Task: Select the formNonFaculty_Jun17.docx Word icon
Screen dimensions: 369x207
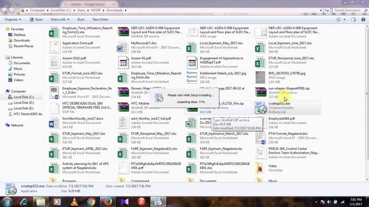Action: (54, 122)
